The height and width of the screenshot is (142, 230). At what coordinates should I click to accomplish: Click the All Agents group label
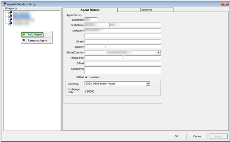tap(11, 8)
